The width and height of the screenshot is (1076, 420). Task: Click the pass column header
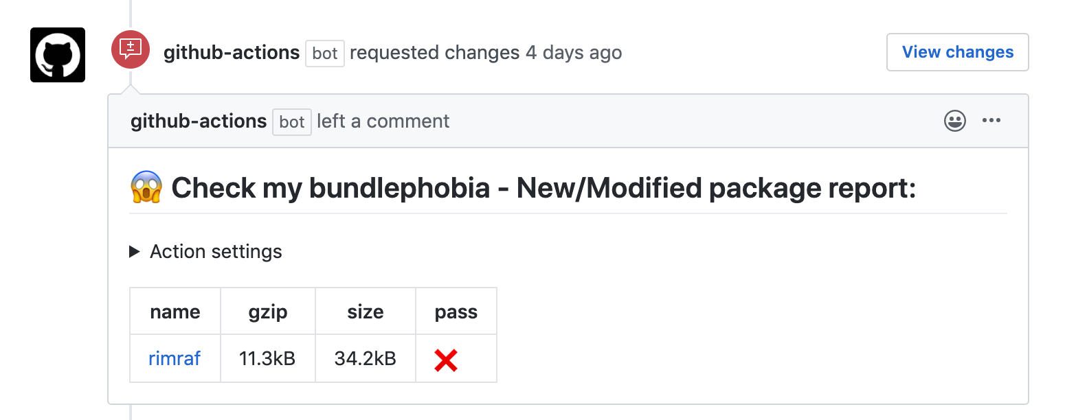(456, 312)
